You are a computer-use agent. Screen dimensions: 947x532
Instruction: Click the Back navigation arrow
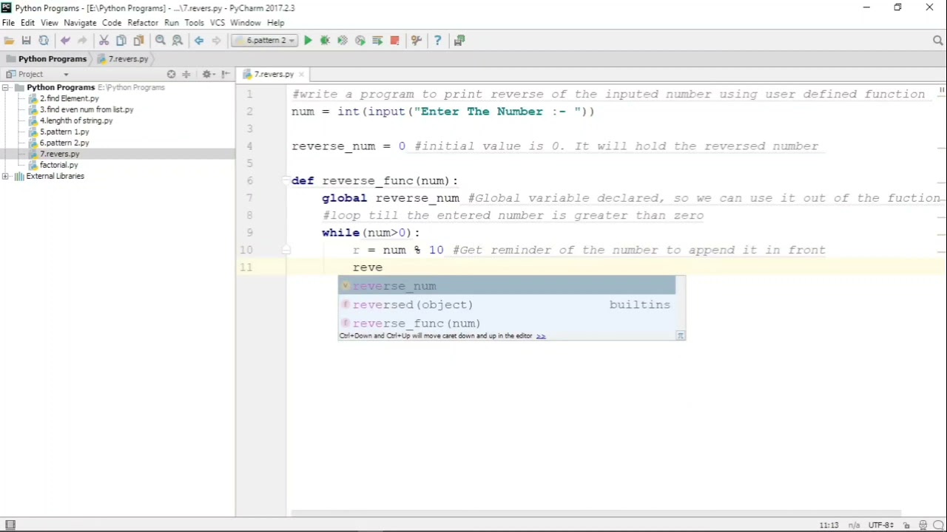pyautogui.click(x=199, y=41)
